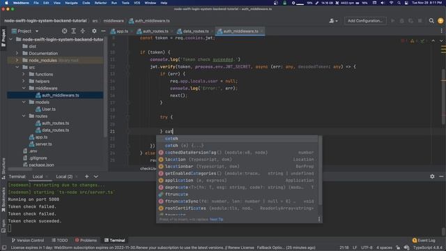Click next highlighted error down arrow

tap(441, 41)
